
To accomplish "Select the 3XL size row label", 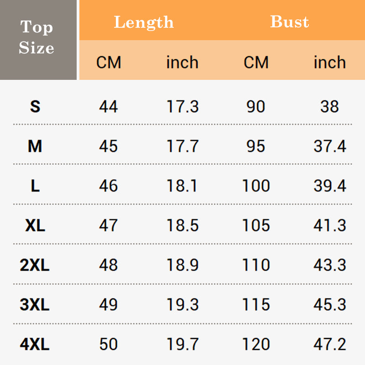I will (35, 305).
